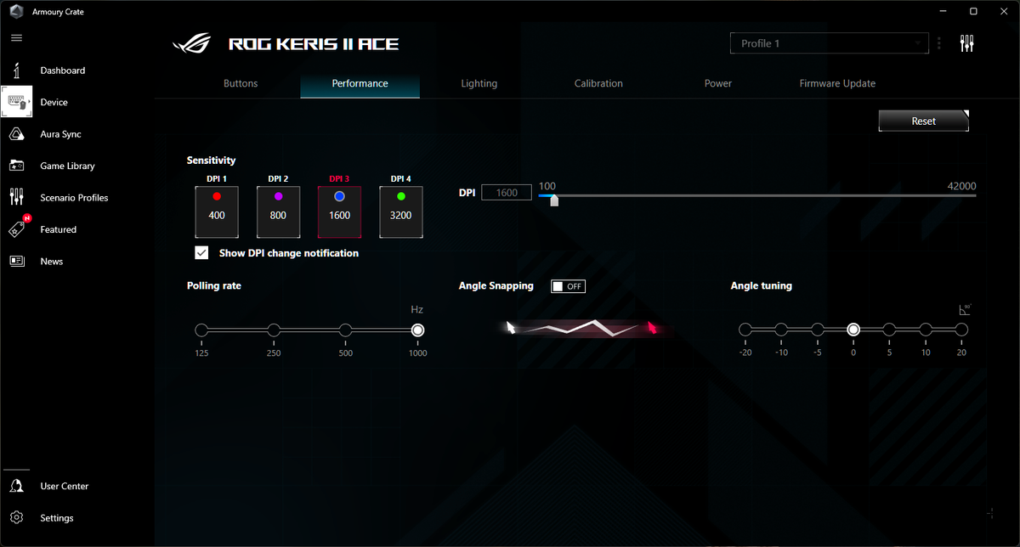Click the Sensitivity heading
The image size is (1020, 547).
point(212,161)
